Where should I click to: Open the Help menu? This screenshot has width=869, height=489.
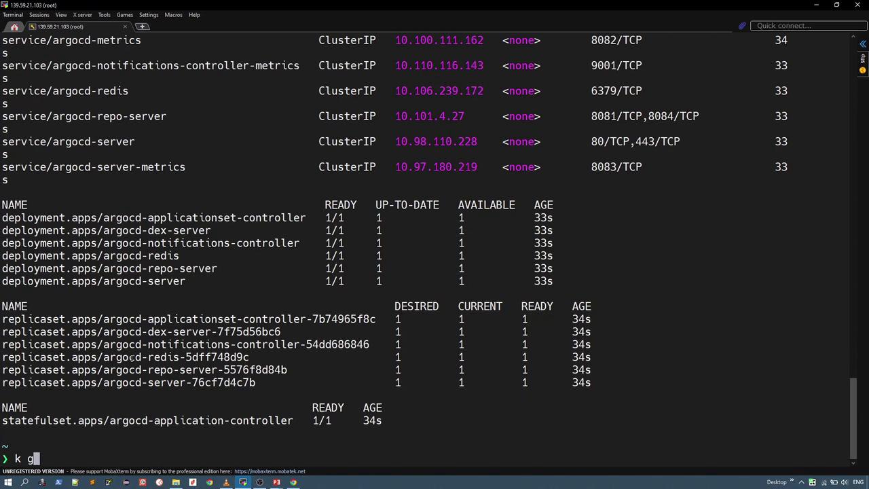[194, 15]
